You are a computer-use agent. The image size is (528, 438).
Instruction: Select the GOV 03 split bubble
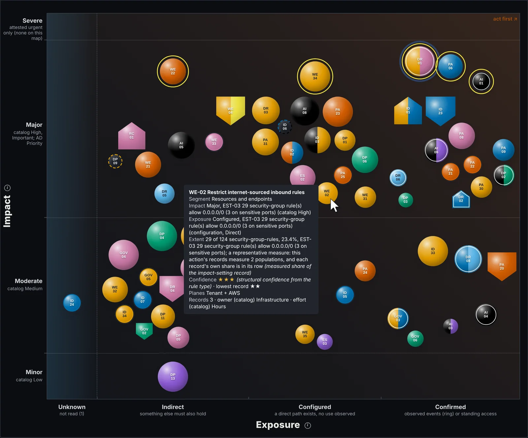coord(398,318)
